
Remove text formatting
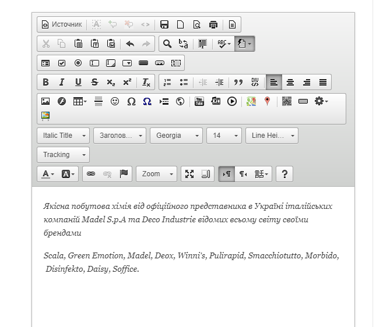coord(146,83)
